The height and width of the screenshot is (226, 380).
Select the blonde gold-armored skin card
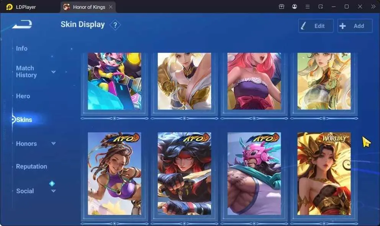(x=184, y=81)
